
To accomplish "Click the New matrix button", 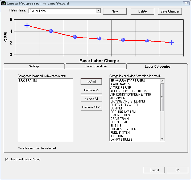I will (115, 11).
